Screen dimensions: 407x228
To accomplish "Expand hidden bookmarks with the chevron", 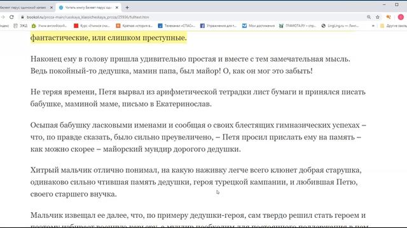I will click(x=373, y=25).
